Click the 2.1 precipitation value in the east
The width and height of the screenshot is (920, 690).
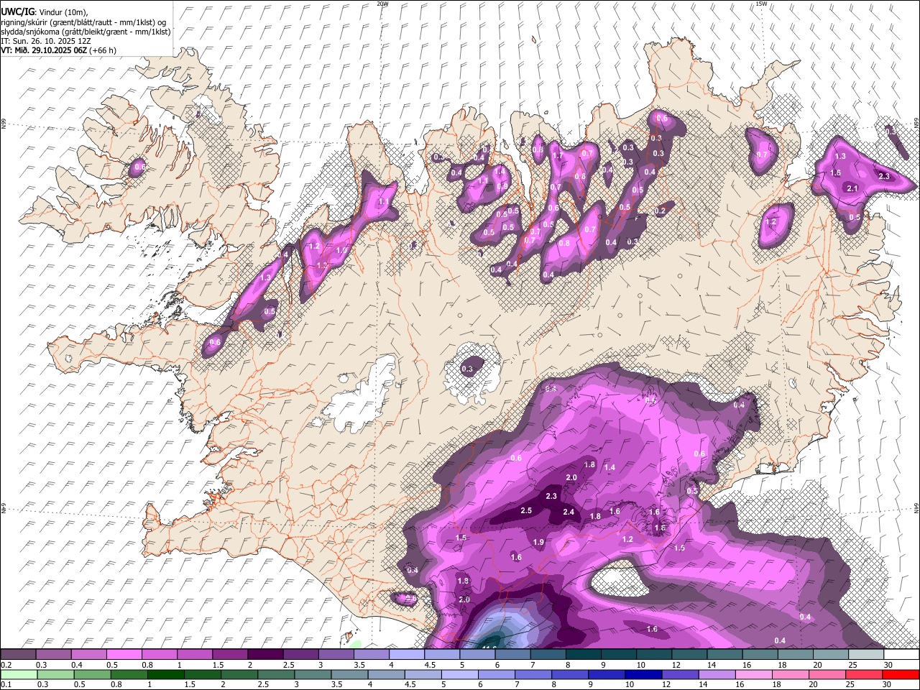click(852, 188)
